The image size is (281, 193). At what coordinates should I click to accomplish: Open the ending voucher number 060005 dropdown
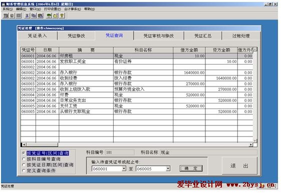[x=168, y=168]
